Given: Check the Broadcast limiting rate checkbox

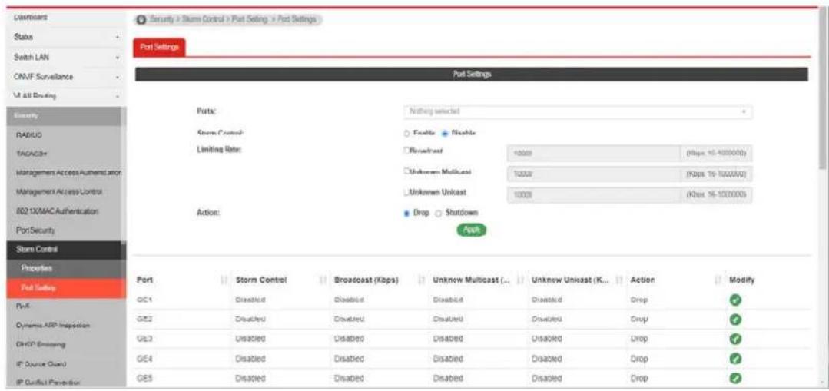Looking at the screenshot, I should 406,151.
